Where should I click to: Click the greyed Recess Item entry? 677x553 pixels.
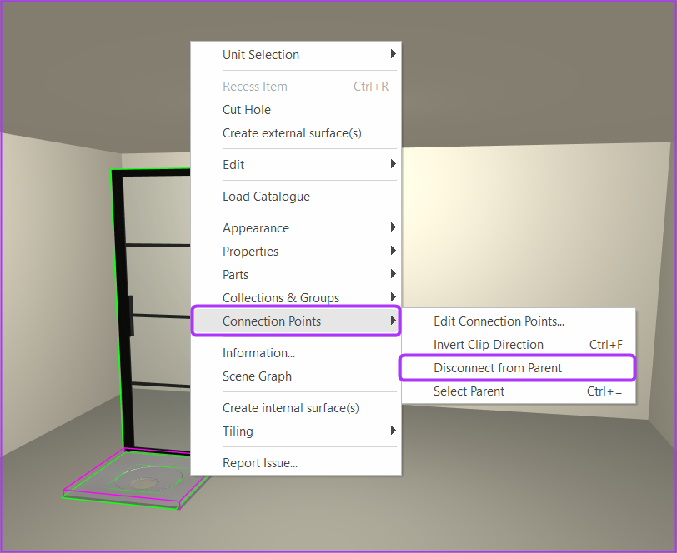coord(296,87)
